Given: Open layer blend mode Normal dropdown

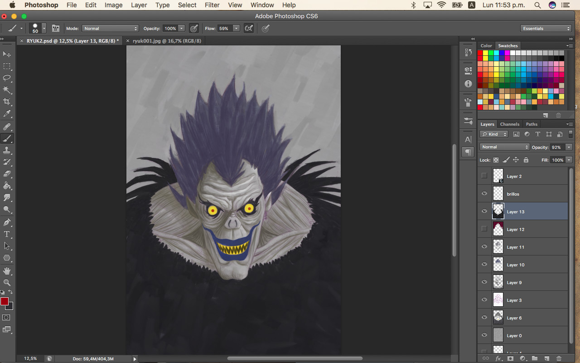Looking at the screenshot, I should pos(505,147).
